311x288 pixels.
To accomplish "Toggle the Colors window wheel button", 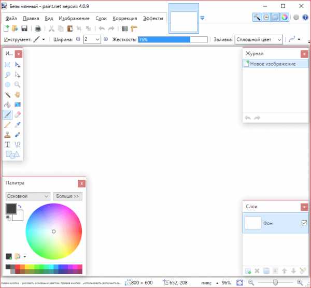I will coord(285,18).
